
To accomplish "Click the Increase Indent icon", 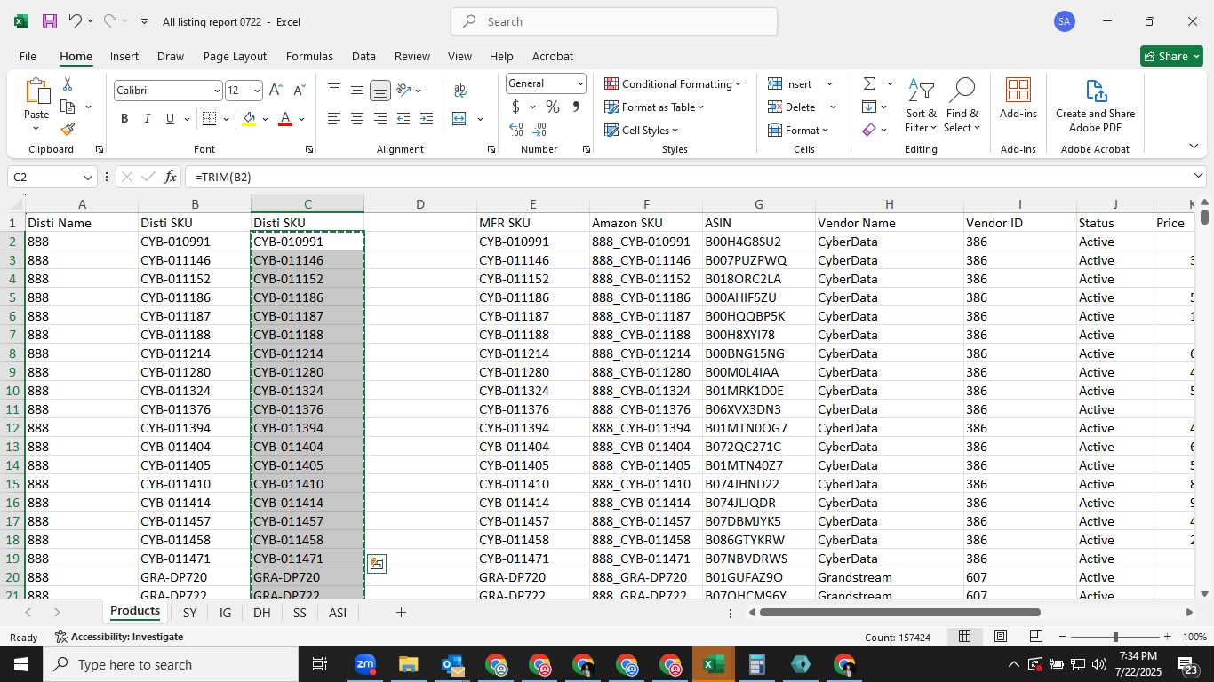I will pyautogui.click(x=427, y=119).
